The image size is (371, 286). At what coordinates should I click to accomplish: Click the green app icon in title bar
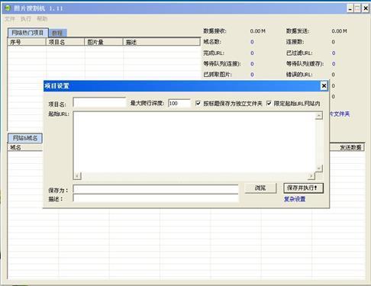coord(8,8)
